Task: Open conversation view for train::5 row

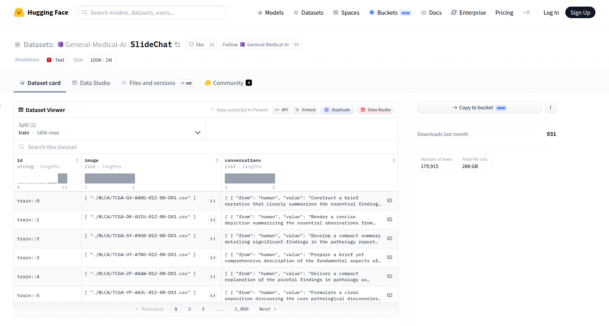Action: tap(390, 295)
